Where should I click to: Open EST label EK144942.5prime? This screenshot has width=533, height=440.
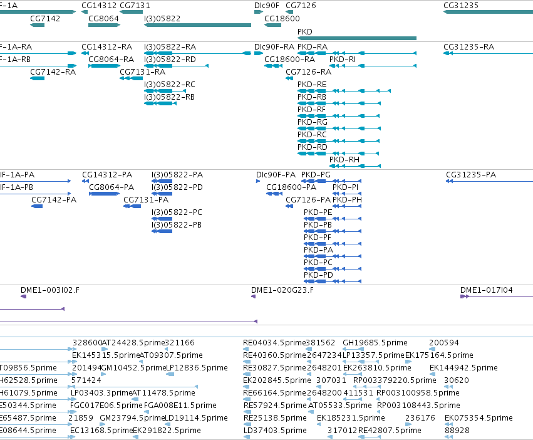[x=463, y=368]
